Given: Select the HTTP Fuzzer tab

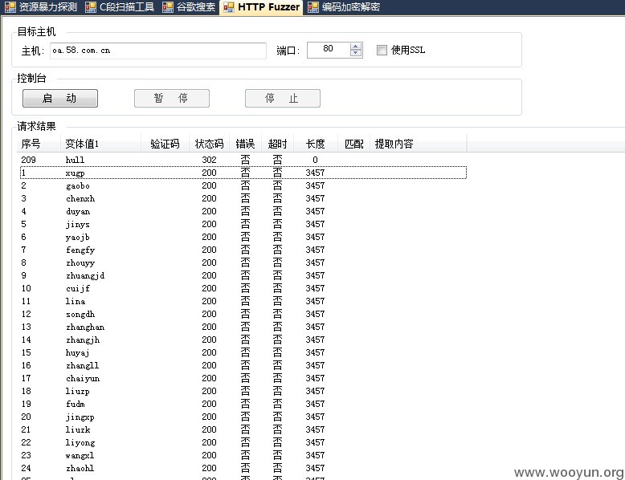Looking at the screenshot, I should 261,7.
